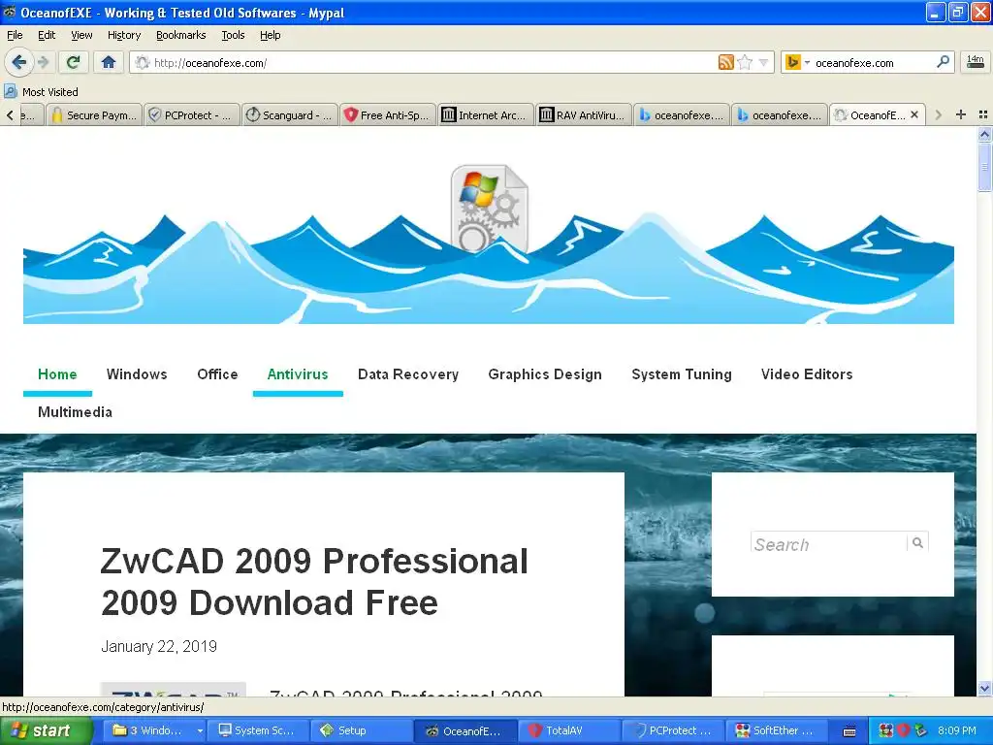The image size is (993, 745).
Task: Click the system tray clock showing 8:09 PM
Action: (x=957, y=731)
